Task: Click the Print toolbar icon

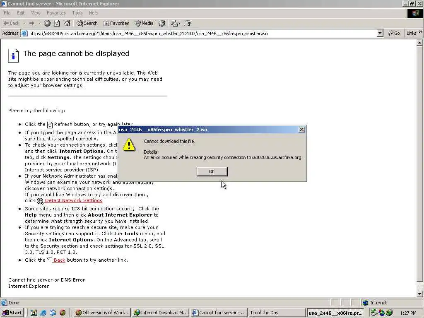Action: coord(187,23)
